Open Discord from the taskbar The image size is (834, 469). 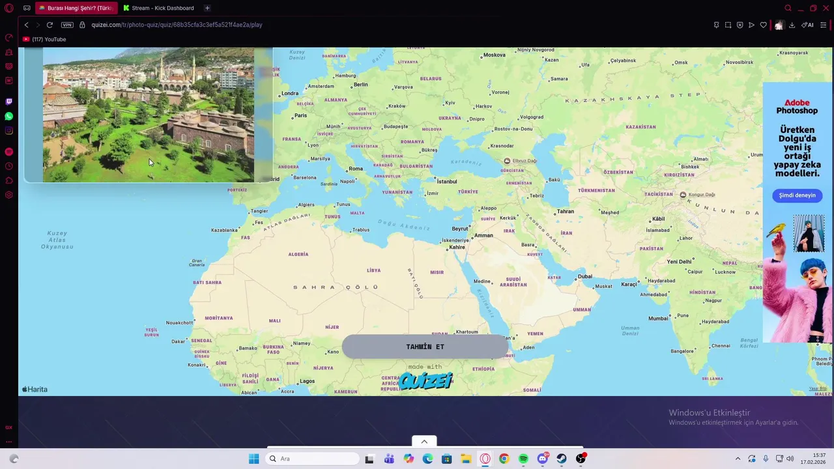pos(543,459)
